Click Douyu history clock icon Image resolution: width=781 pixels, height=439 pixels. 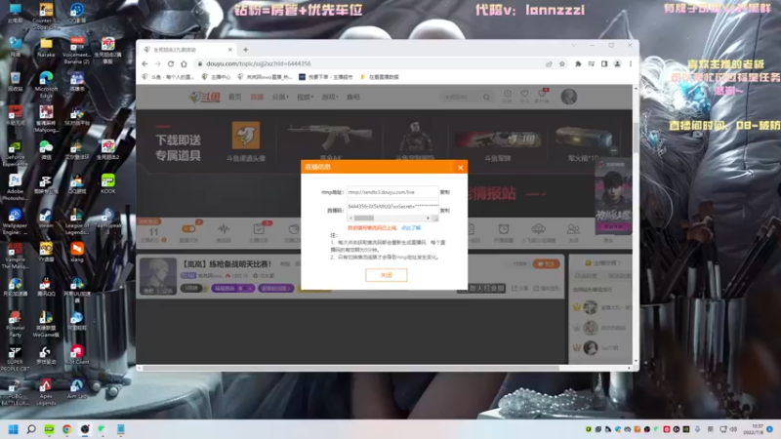pyautogui.click(x=507, y=95)
